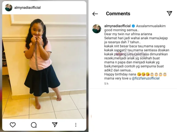This screenshot has width=177, height=132.
Task: Click the 'Dear my twin nur afrina arianna' text
Action: [128, 34]
